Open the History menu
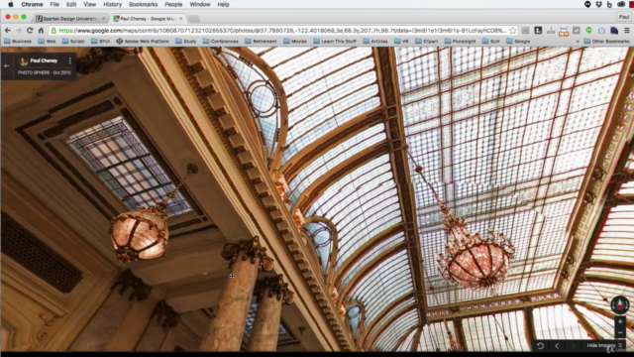 point(112,4)
